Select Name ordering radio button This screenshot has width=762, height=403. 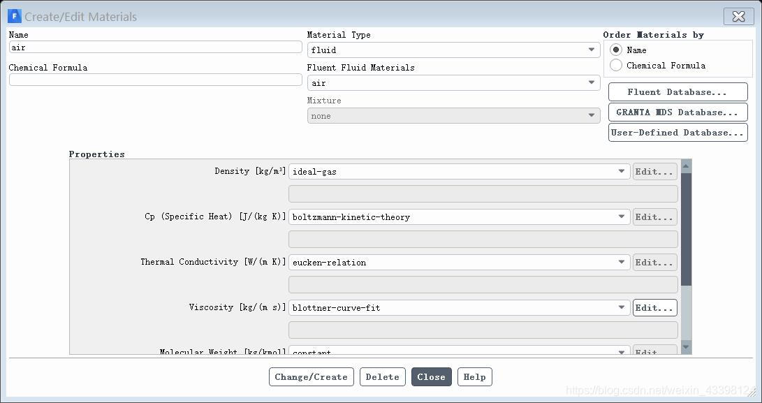(616, 50)
